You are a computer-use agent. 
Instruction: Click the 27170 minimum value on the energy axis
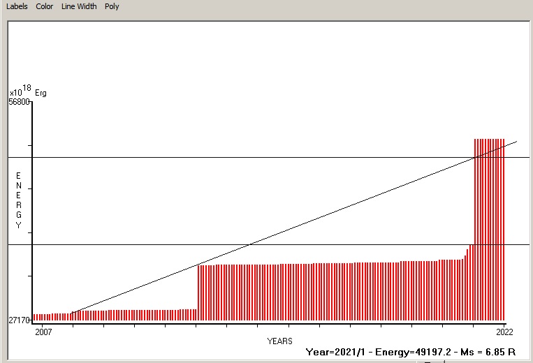[19, 320]
